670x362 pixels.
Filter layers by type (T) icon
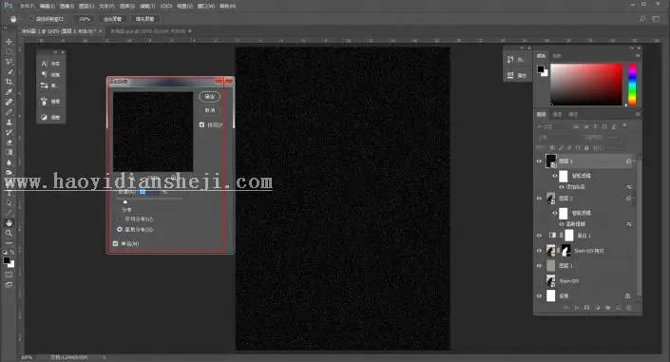pos(595,126)
